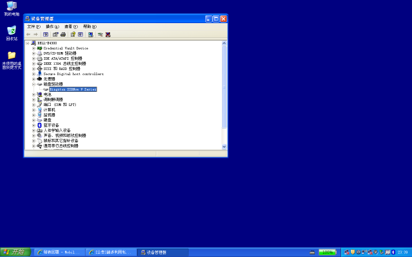Expand IDE ATA/ATAPI 控制器 node

click(33, 58)
